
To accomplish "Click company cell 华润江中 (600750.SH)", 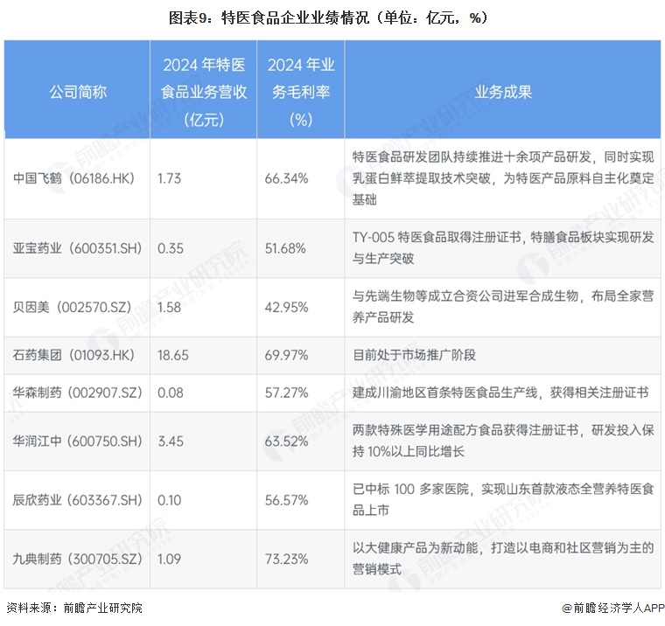I will 77,442.
